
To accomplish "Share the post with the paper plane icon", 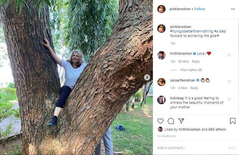I will (x=181, y=121).
